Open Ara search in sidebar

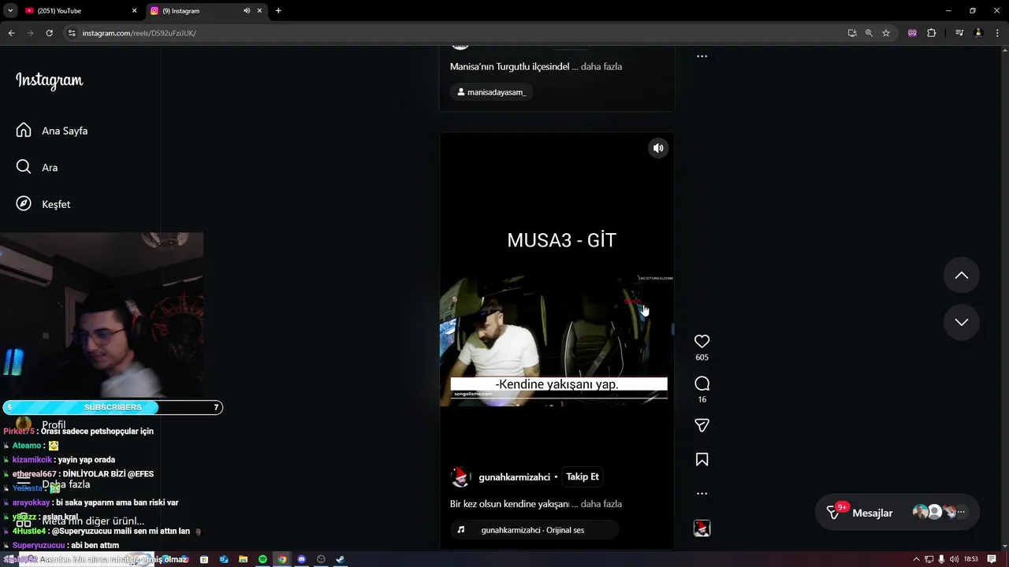point(37,167)
